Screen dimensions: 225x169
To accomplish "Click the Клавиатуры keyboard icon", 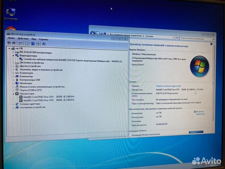I will (17, 73).
